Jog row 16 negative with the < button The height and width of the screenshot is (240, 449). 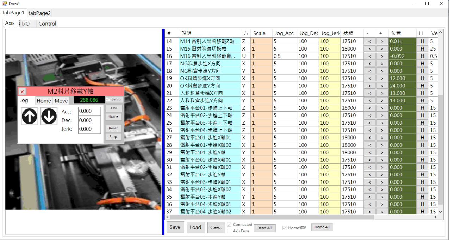369,56
